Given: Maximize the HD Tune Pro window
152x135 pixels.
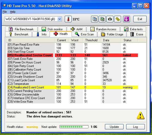Looking at the screenshot, I should pos(140,6).
